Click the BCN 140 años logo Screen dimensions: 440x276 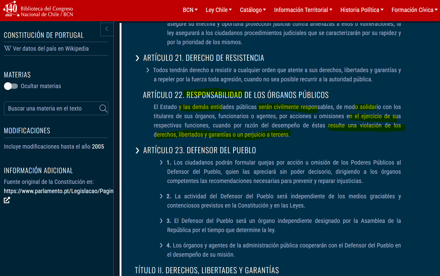(11, 9)
